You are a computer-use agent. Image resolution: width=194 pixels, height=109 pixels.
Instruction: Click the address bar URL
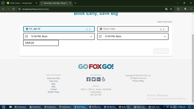[35, 9]
